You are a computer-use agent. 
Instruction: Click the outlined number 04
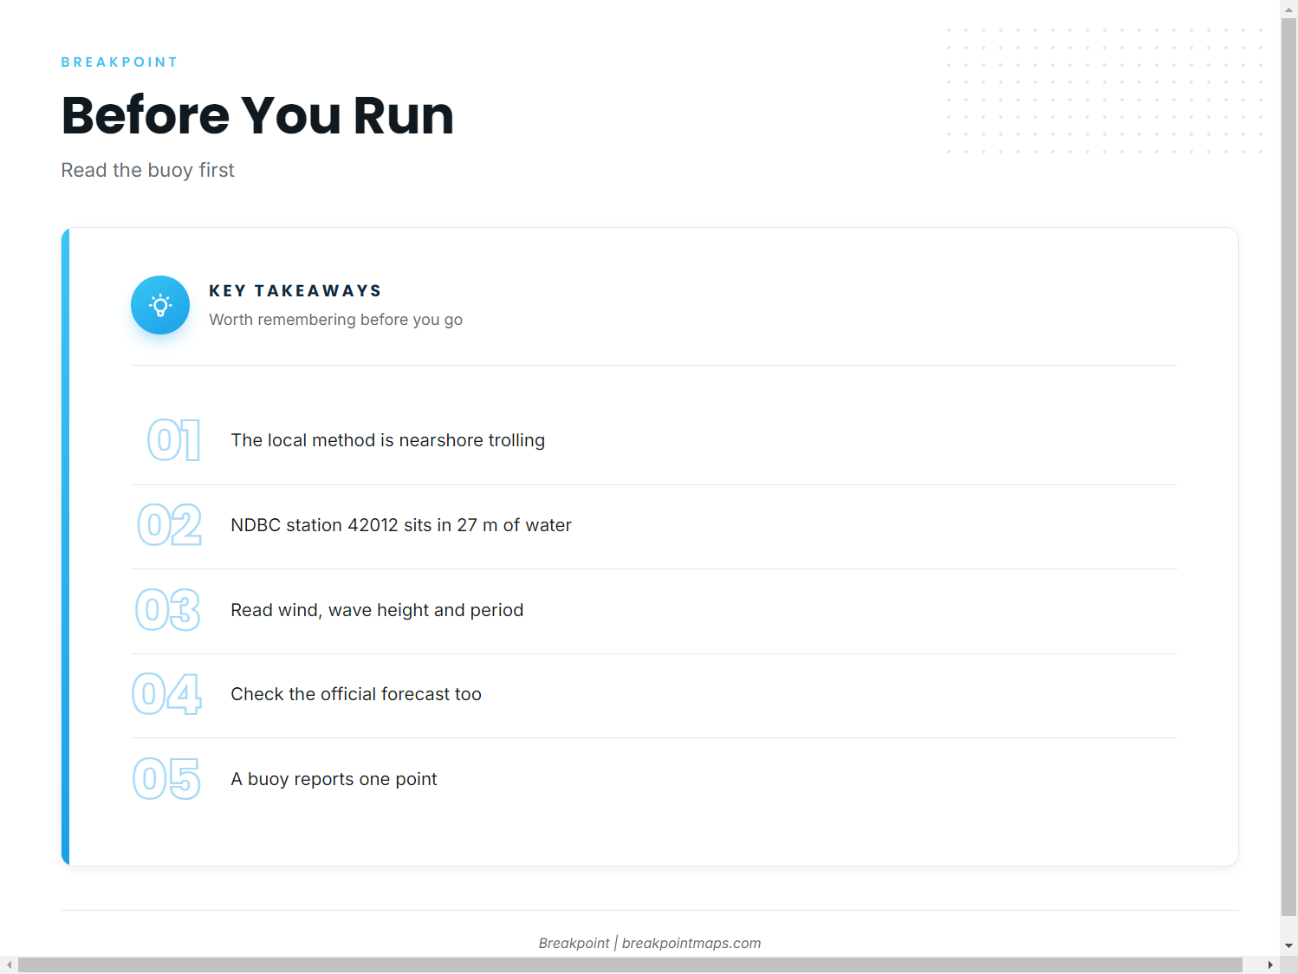[167, 694]
